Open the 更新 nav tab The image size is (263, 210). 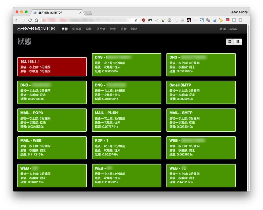[x=124, y=29]
